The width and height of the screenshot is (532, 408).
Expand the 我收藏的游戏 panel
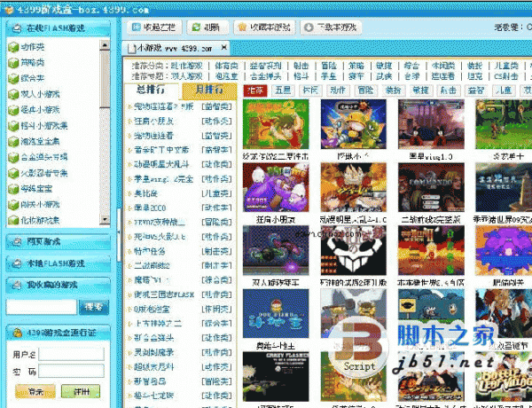[x=58, y=285]
